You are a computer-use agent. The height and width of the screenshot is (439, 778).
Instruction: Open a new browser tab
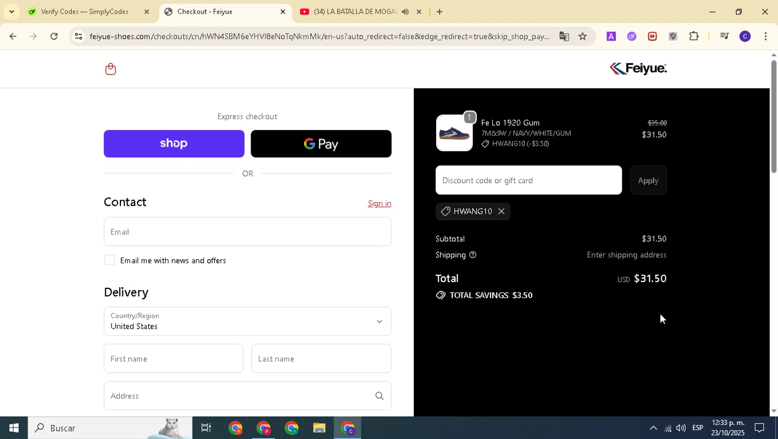439,11
